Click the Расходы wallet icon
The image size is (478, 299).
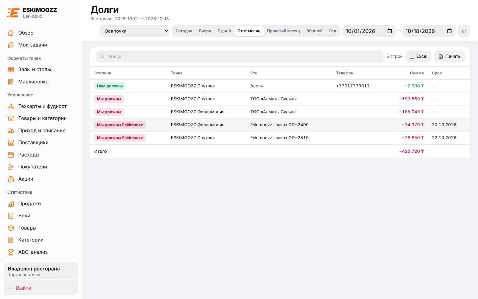(x=11, y=155)
